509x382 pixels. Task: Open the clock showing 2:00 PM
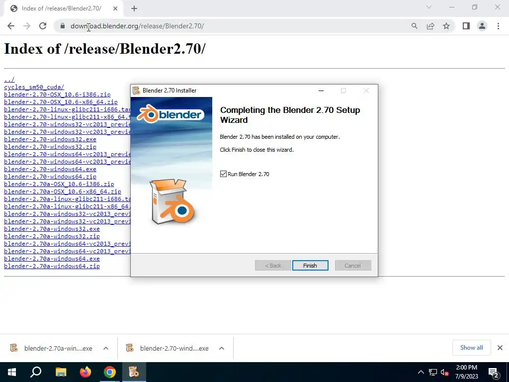tap(466, 372)
